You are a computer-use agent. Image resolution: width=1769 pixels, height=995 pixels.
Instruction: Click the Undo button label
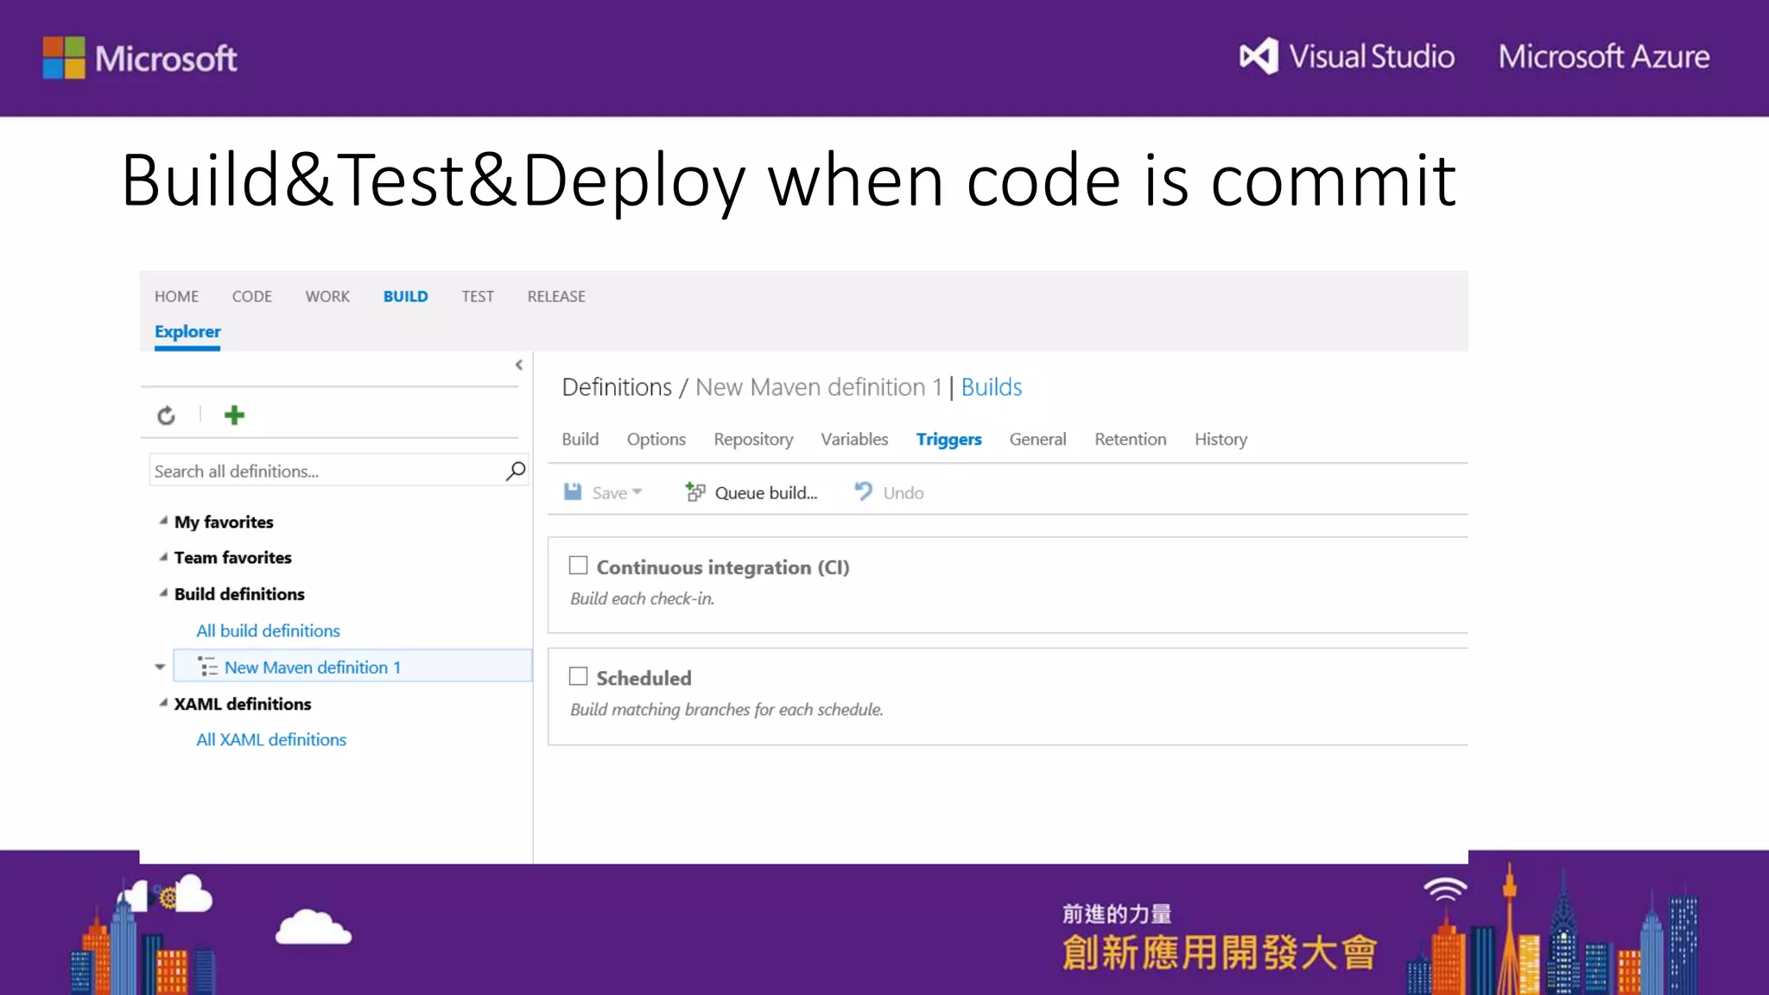904,492
